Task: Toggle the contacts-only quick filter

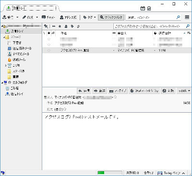Action: 66,26
